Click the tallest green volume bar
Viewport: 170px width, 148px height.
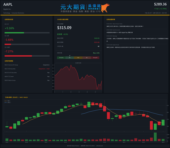click(x=155, y=137)
